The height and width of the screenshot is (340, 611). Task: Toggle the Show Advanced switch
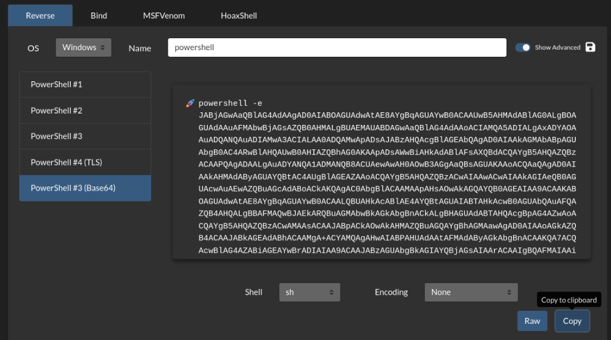tap(523, 48)
